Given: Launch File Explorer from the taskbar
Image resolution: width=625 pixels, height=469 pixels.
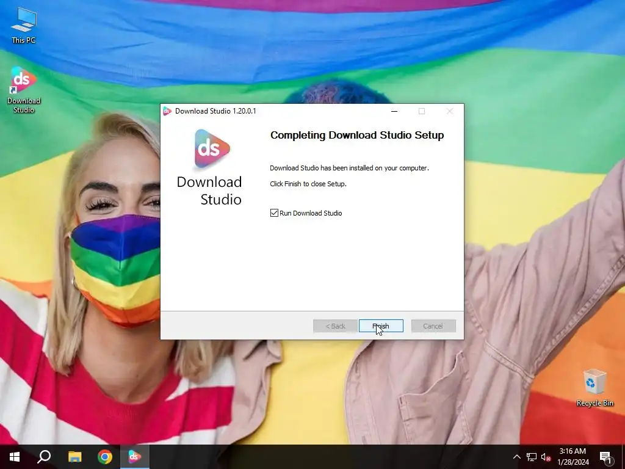Looking at the screenshot, I should pyautogui.click(x=74, y=457).
